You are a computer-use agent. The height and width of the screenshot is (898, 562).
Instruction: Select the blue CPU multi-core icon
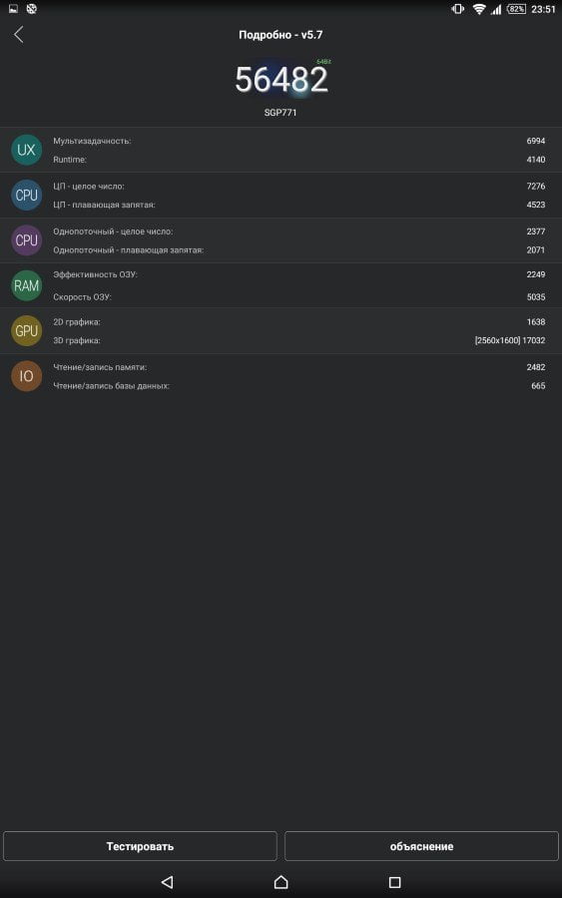point(26,196)
